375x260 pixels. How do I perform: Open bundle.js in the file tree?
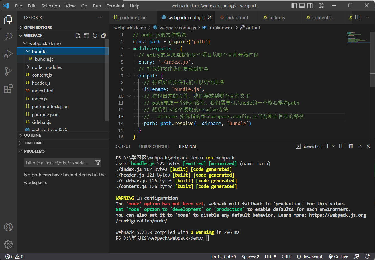point(63,59)
